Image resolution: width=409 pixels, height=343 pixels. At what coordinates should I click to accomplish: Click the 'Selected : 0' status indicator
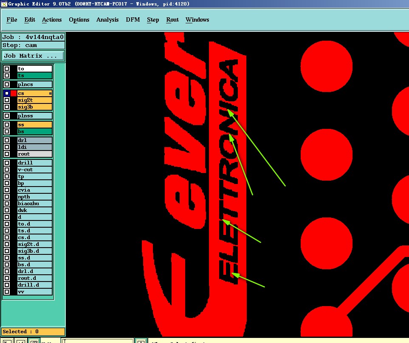pos(33,332)
